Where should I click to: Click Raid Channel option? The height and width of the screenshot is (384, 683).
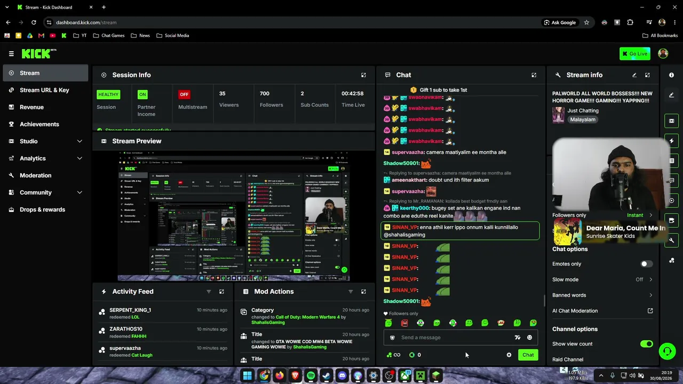pos(568,359)
